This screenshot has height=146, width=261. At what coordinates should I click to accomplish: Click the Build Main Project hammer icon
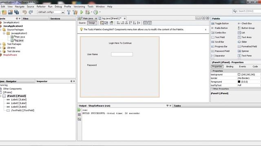(69, 12)
